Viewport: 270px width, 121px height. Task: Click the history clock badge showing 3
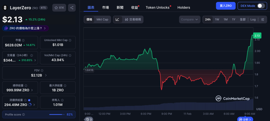[x=89, y=119]
